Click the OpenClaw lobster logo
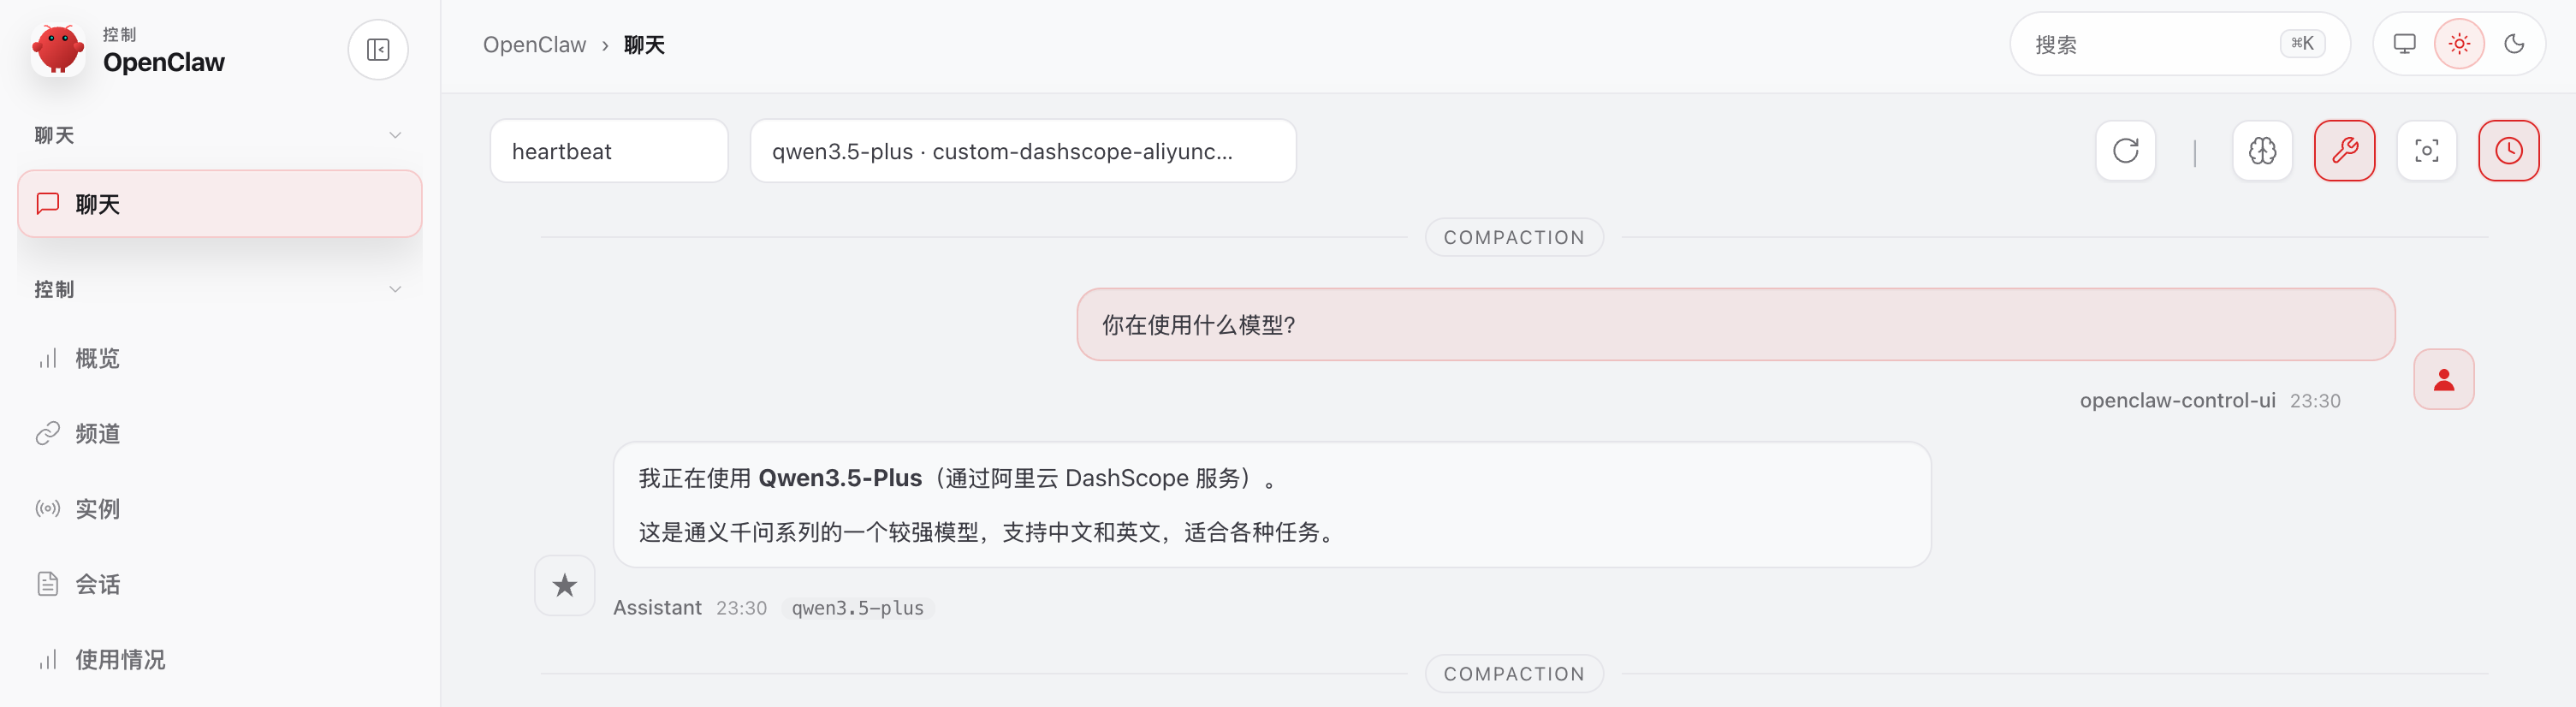 (57, 50)
